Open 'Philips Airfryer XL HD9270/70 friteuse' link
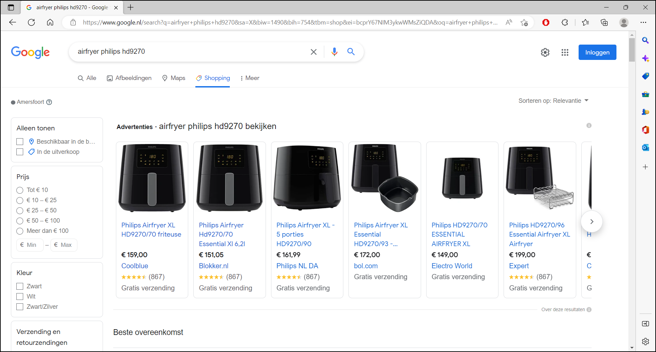 point(151,230)
